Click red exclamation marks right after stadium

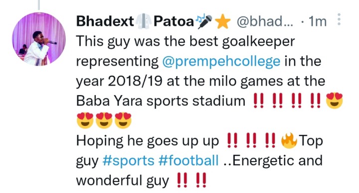[258, 100]
